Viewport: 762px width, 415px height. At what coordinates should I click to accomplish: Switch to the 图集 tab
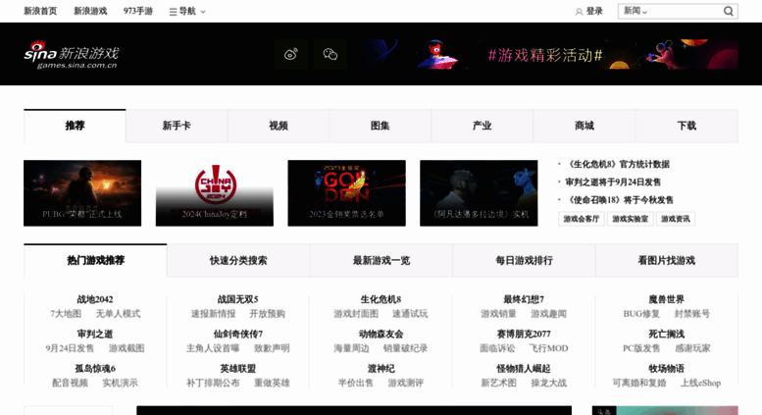coord(381,126)
